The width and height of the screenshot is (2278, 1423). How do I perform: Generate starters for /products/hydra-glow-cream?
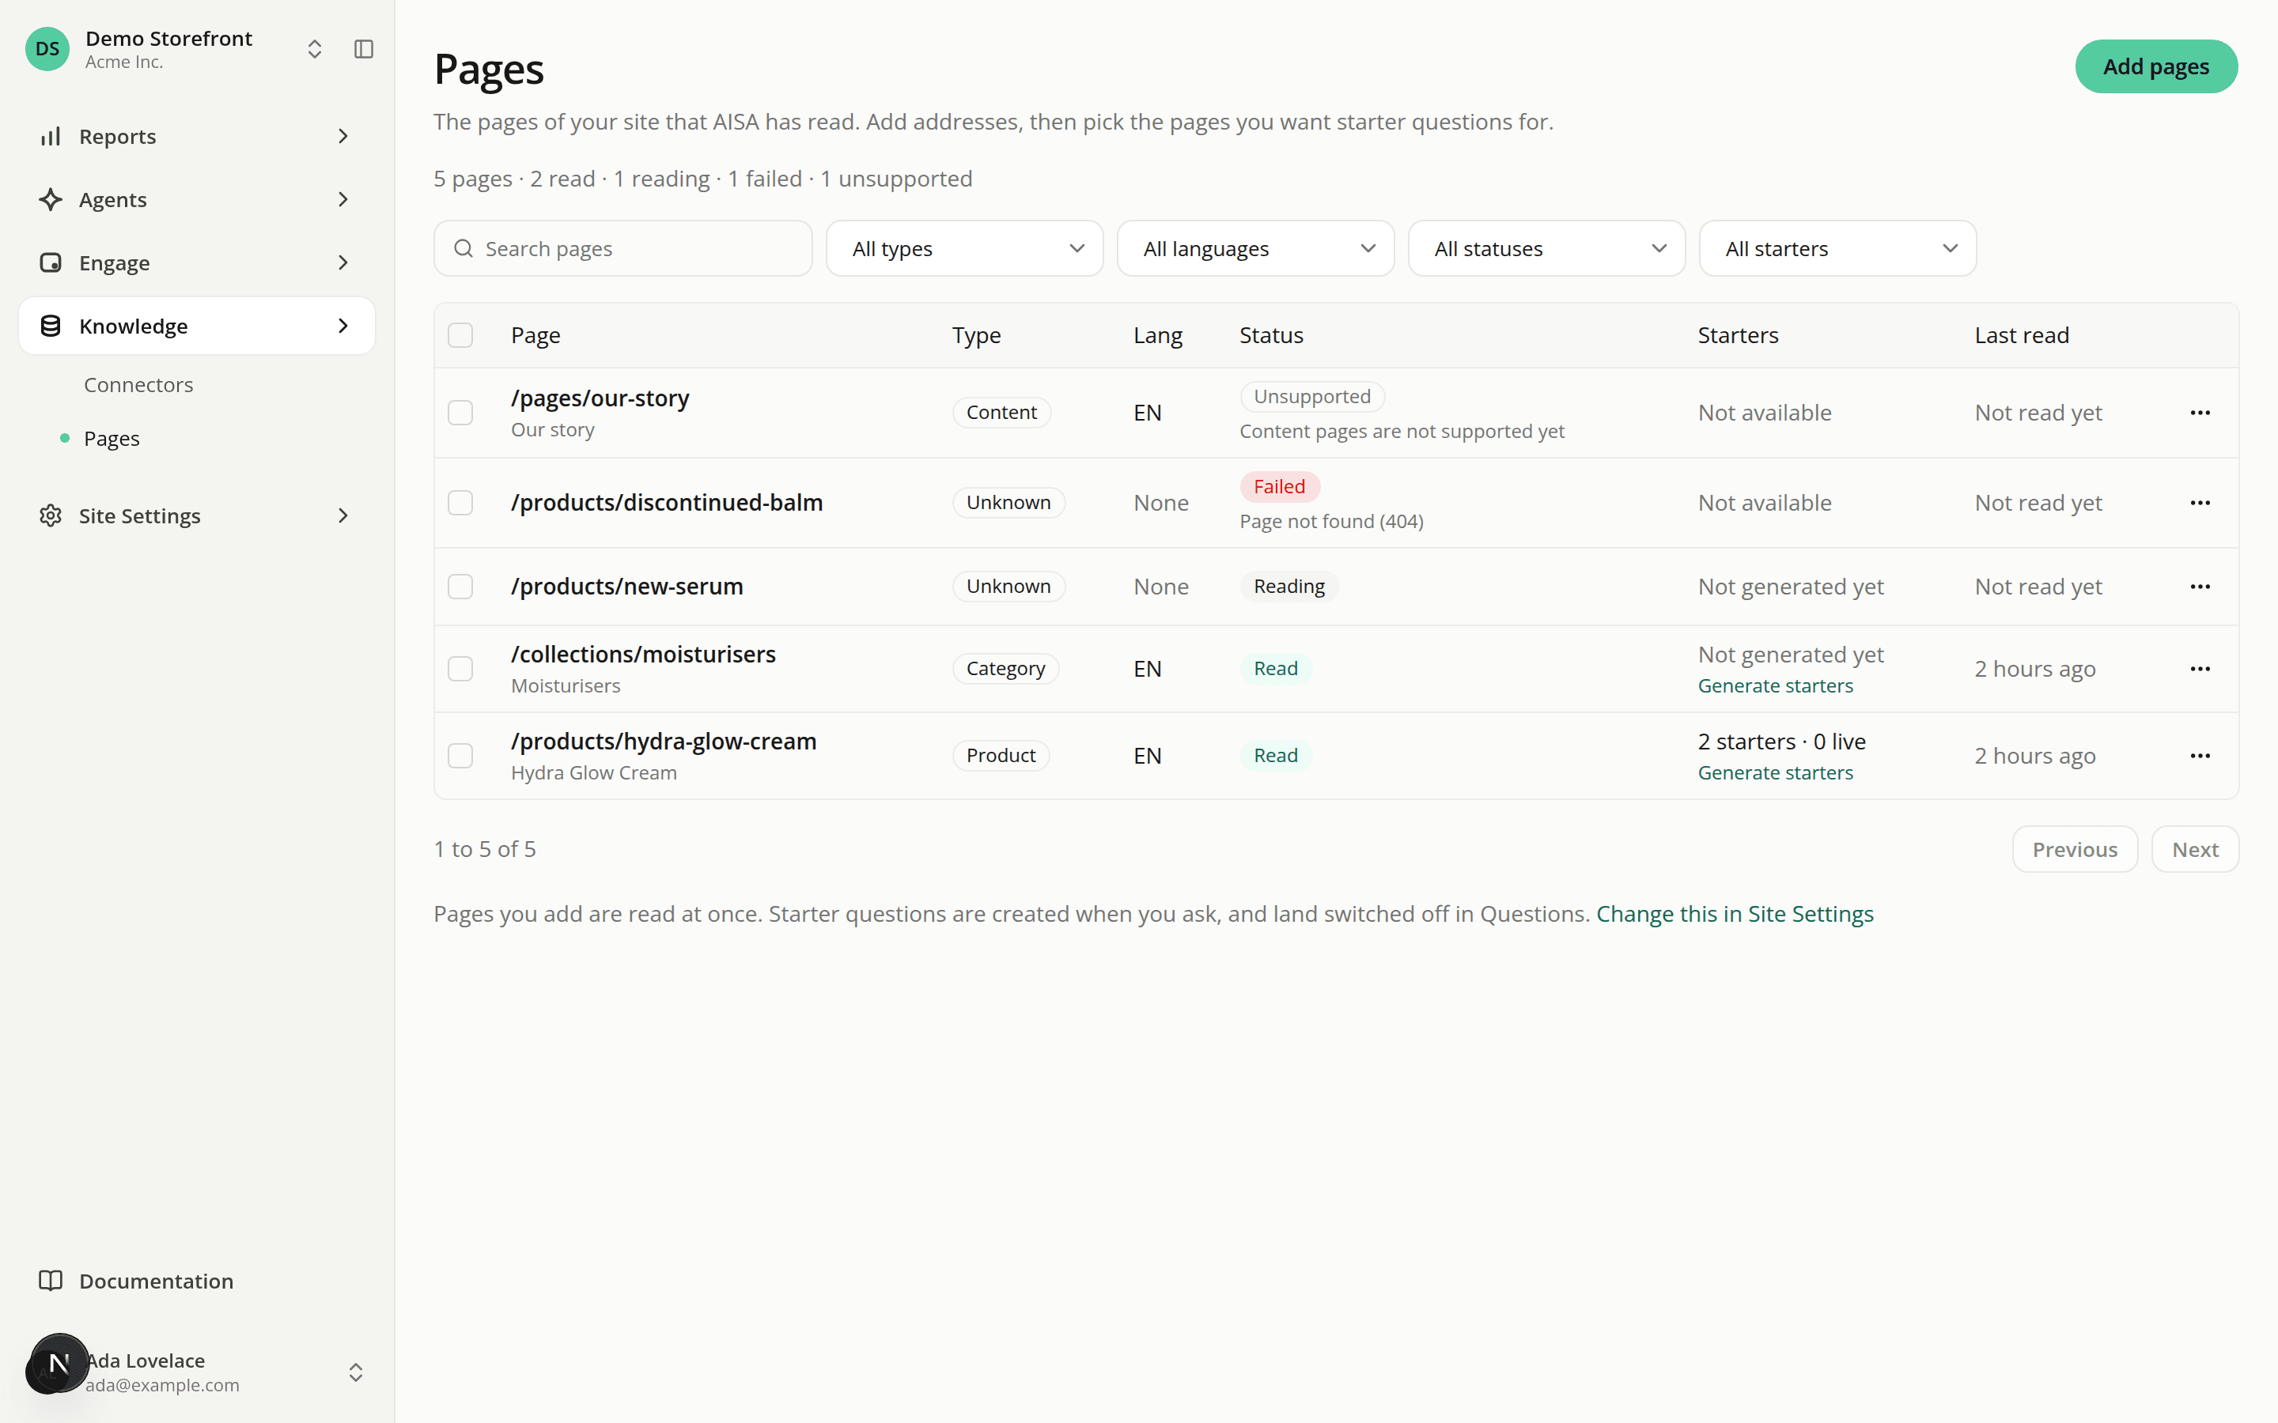1774,772
